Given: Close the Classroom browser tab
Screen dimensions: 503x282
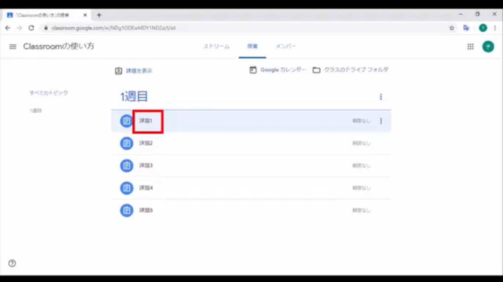Looking at the screenshot, I should pyautogui.click(x=85, y=15).
